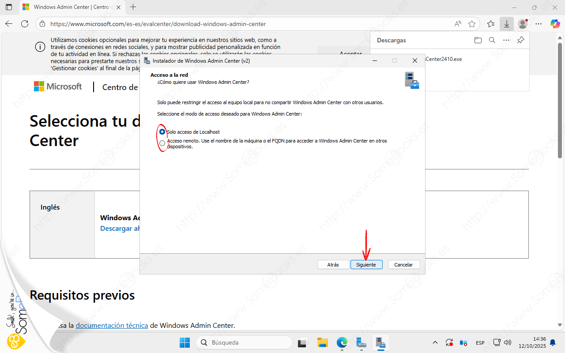
Task: Search downloads with magnifier icon
Action: click(492, 40)
